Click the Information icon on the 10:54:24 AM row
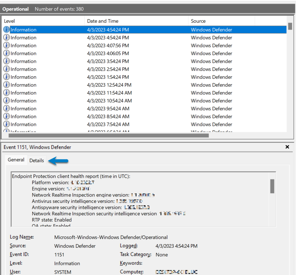296x275 pixels. pos(6,101)
